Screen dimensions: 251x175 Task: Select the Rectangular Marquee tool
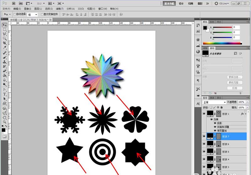5,29
